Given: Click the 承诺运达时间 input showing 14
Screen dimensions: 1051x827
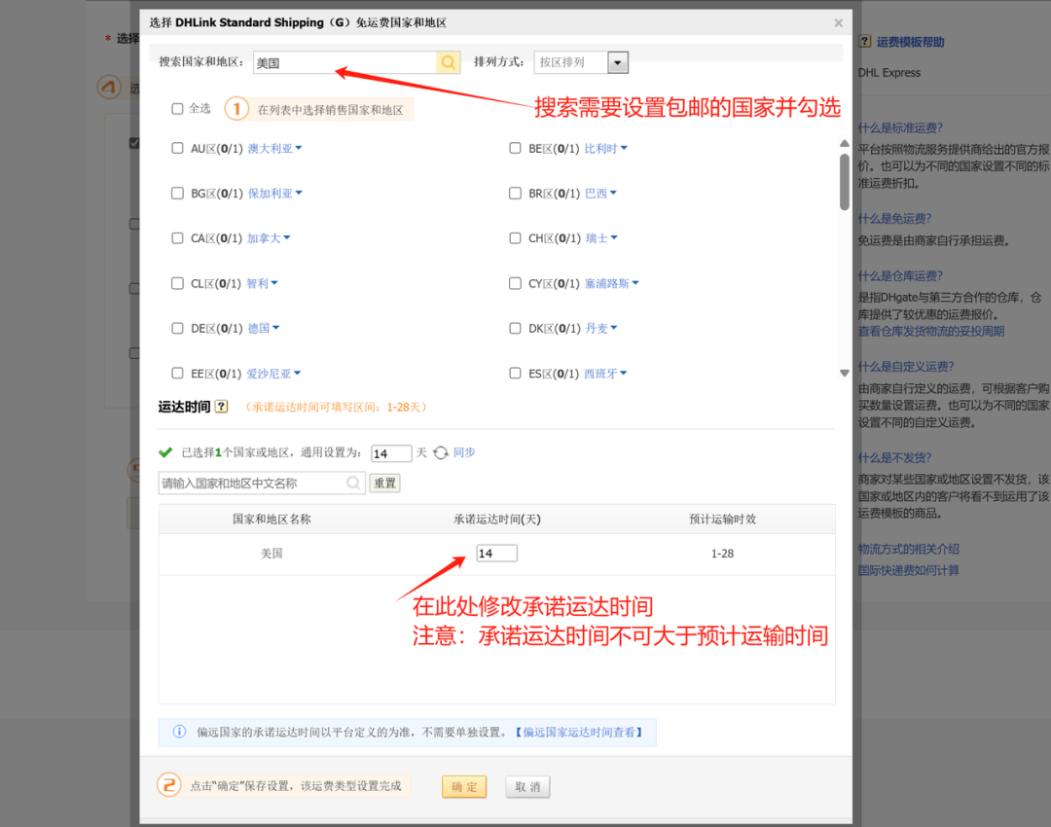Looking at the screenshot, I should pos(496,552).
